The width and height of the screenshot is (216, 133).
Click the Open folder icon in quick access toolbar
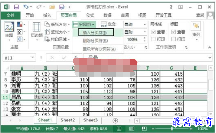click(x=52, y=7)
